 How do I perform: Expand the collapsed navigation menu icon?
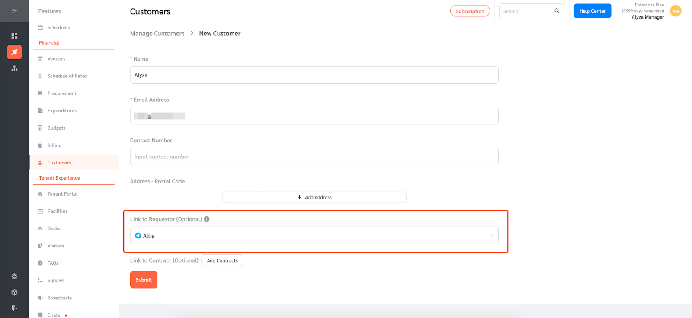[14, 11]
